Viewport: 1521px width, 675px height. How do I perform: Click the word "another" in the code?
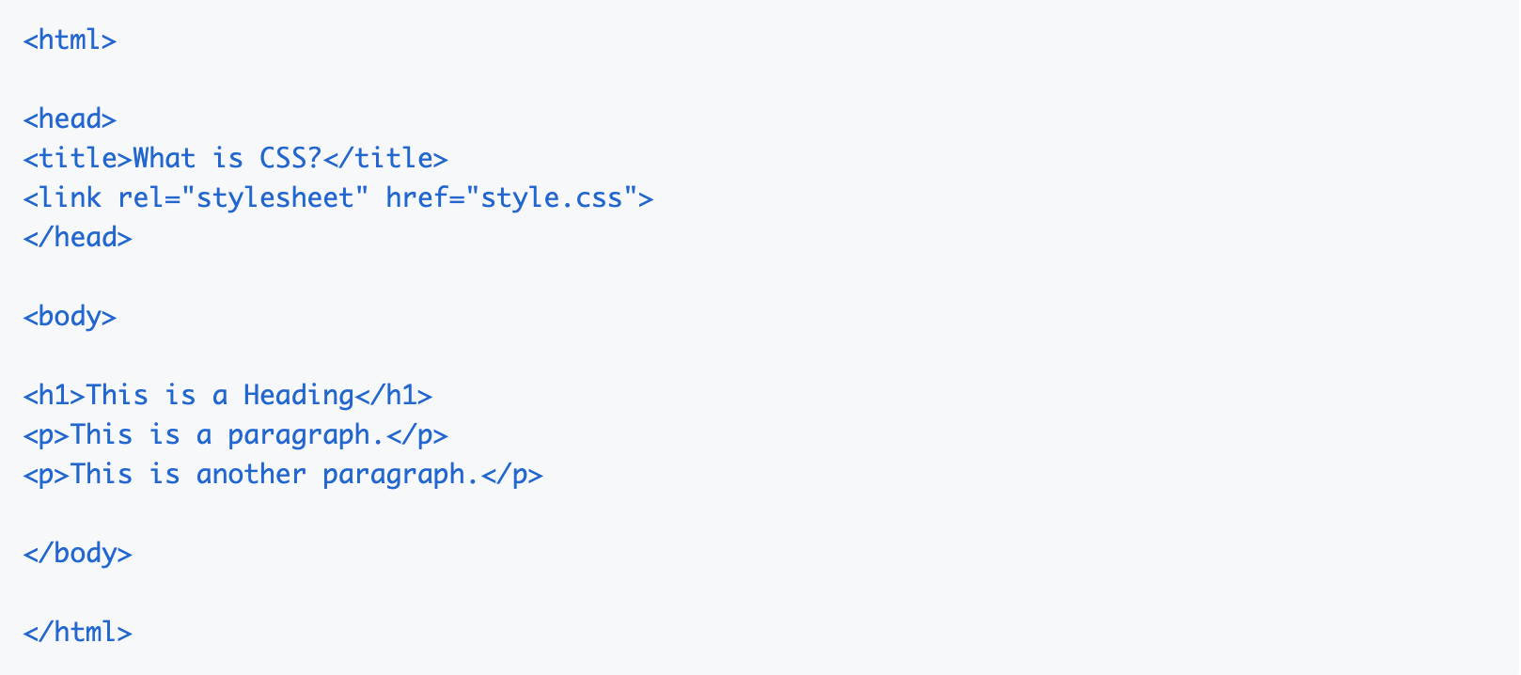251,475
